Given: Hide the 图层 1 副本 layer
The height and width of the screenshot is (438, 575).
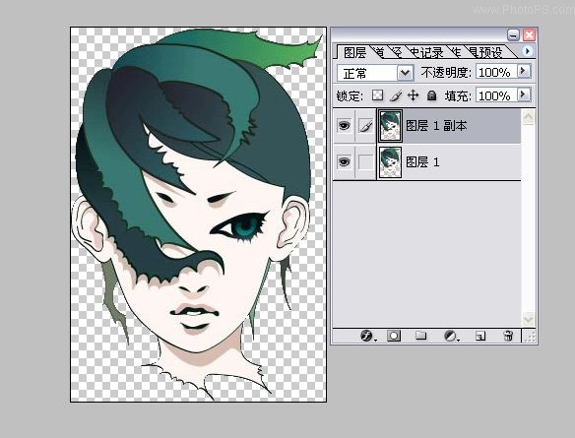Looking at the screenshot, I should [344, 126].
